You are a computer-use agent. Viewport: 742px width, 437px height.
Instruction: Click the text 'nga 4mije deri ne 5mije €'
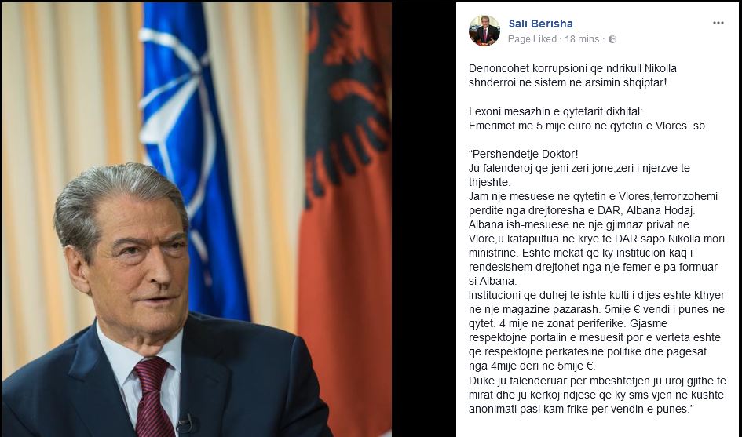532,366
